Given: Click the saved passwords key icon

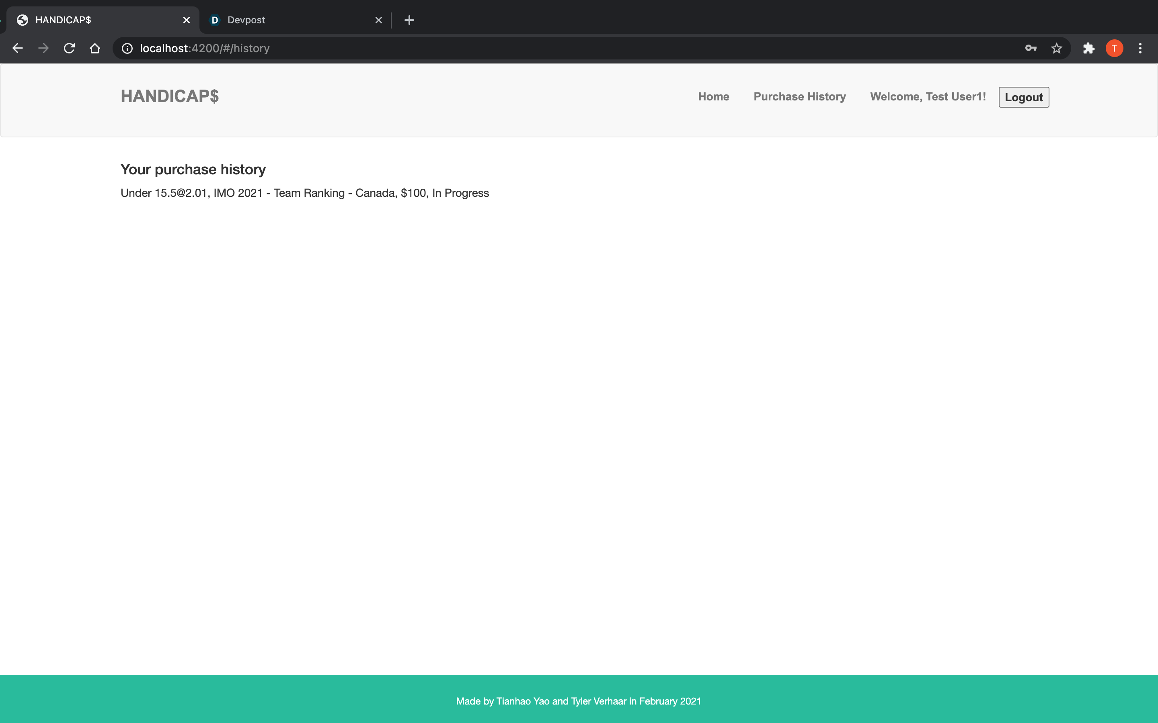Looking at the screenshot, I should click(1030, 48).
